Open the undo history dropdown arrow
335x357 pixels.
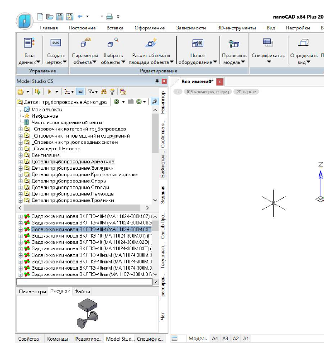click(x=87, y=16)
